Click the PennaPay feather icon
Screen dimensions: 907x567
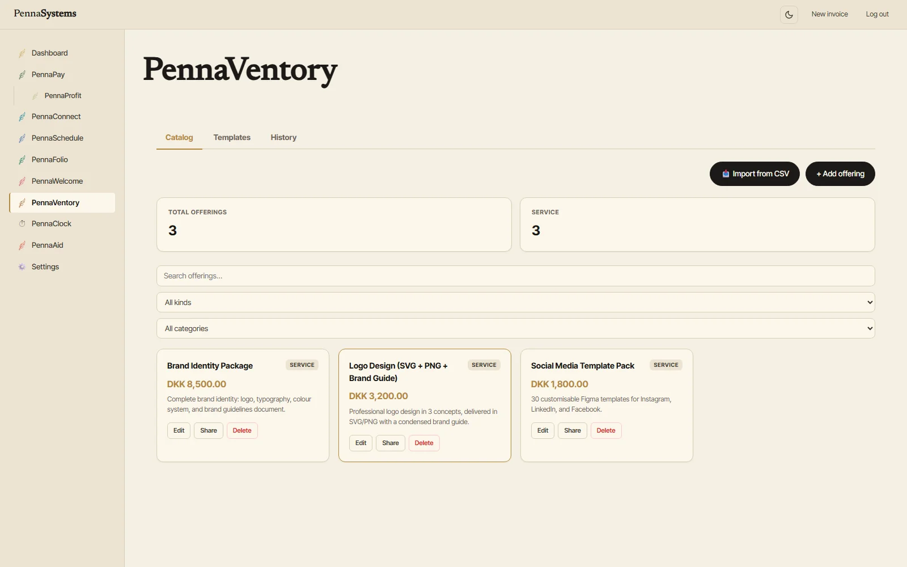(22, 75)
